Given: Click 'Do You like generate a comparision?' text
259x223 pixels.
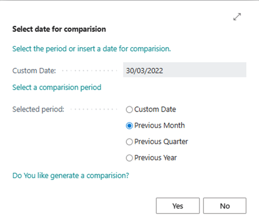Looking at the screenshot, I should click(x=71, y=176).
